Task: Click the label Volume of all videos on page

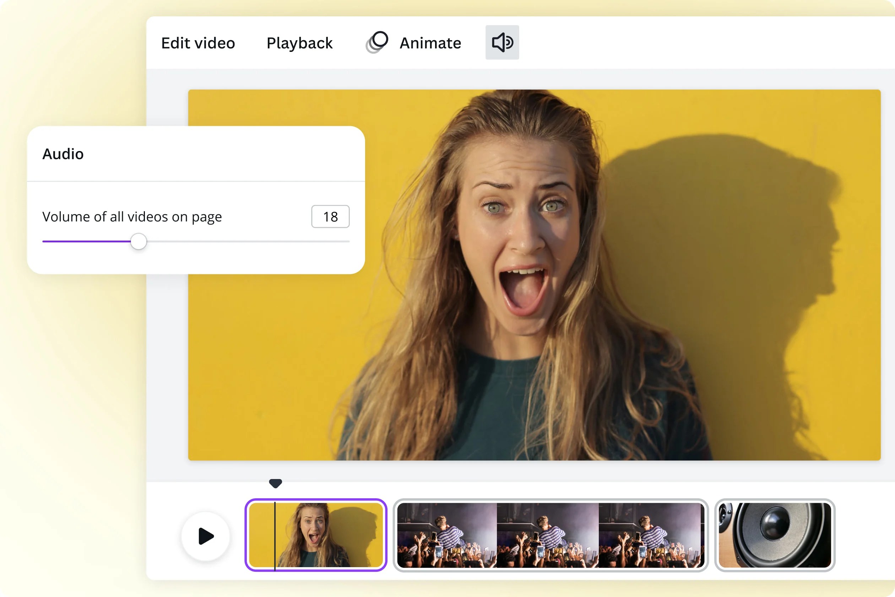Action: [132, 216]
